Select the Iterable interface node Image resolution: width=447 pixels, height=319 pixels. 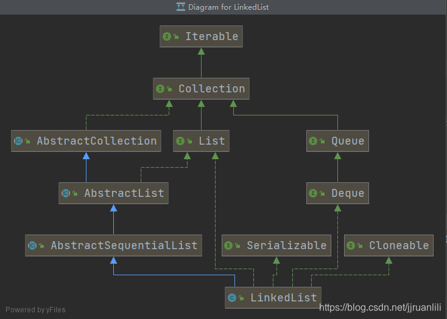[201, 36]
